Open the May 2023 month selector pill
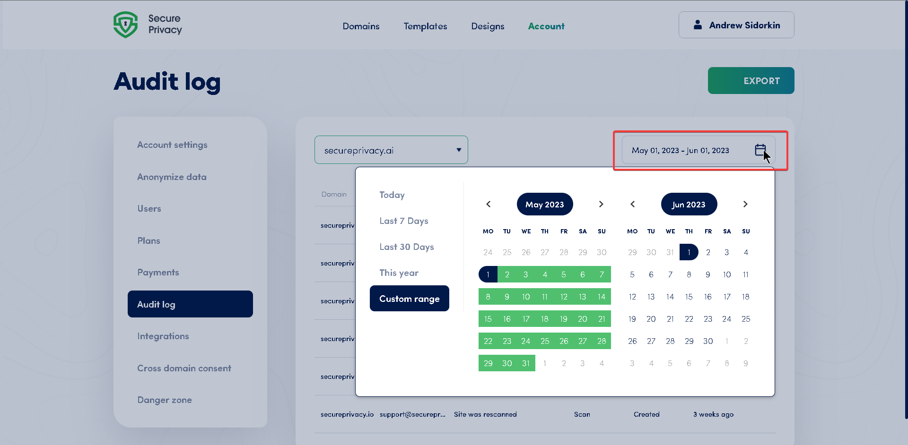 click(544, 204)
